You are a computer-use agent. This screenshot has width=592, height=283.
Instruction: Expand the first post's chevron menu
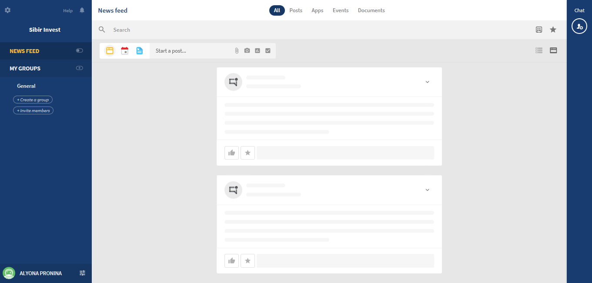[x=427, y=82]
